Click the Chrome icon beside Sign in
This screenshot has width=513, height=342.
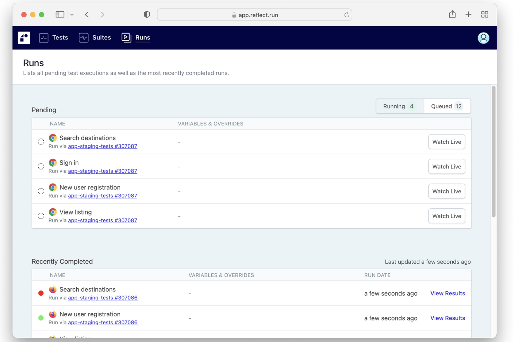coord(53,163)
